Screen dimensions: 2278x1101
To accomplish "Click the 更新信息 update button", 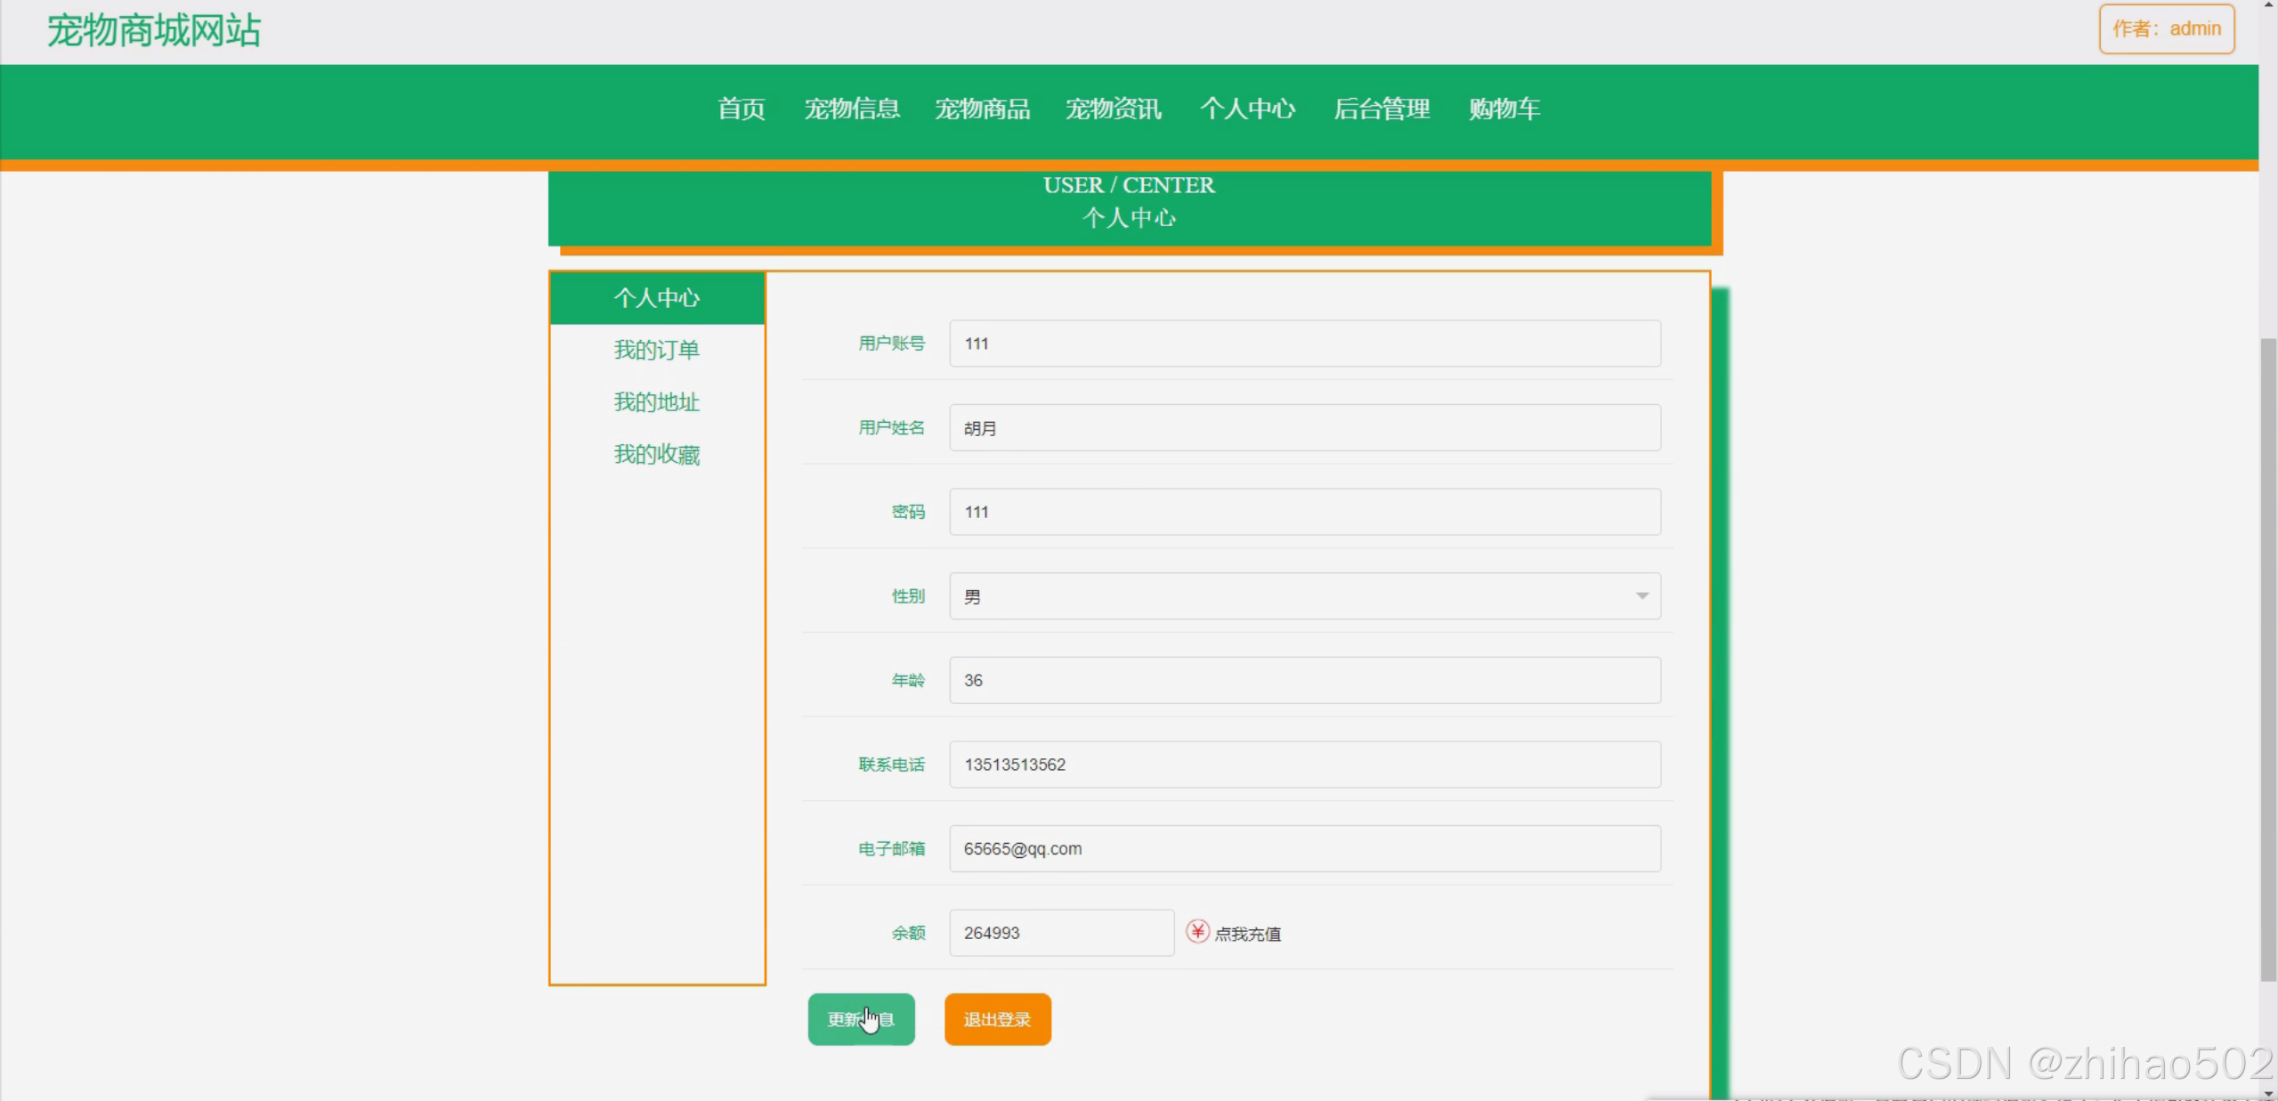I will (x=861, y=1019).
